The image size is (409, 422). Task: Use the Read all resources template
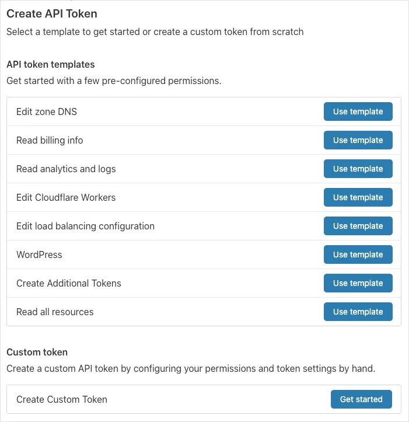[x=358, y=312]
